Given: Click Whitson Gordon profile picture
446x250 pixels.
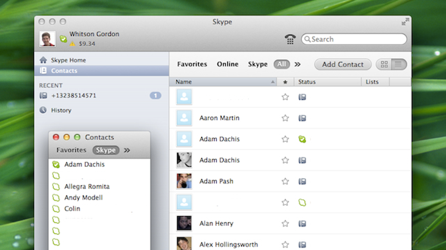Looking at the screenshot, I should tap(47, 39).
